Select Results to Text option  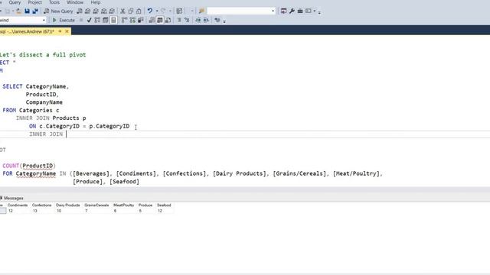(x=152, y=21)
